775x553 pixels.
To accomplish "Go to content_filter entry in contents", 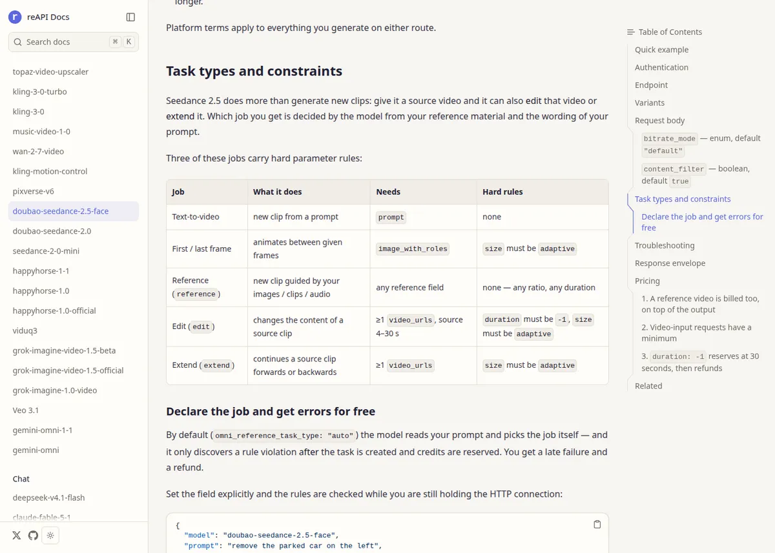I will tap(696, 175).
